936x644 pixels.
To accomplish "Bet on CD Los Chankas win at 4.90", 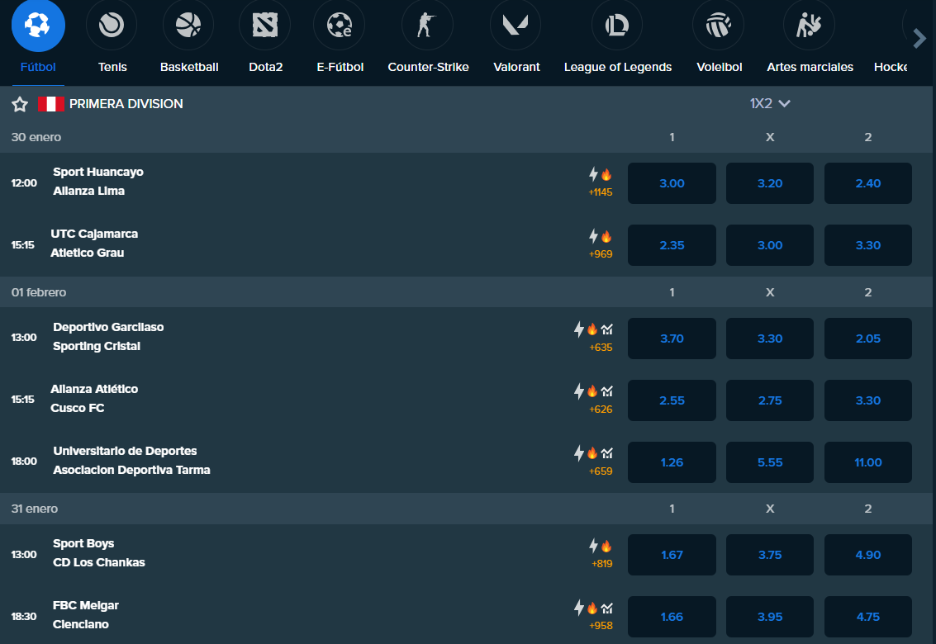I will [x=868, y=555].
